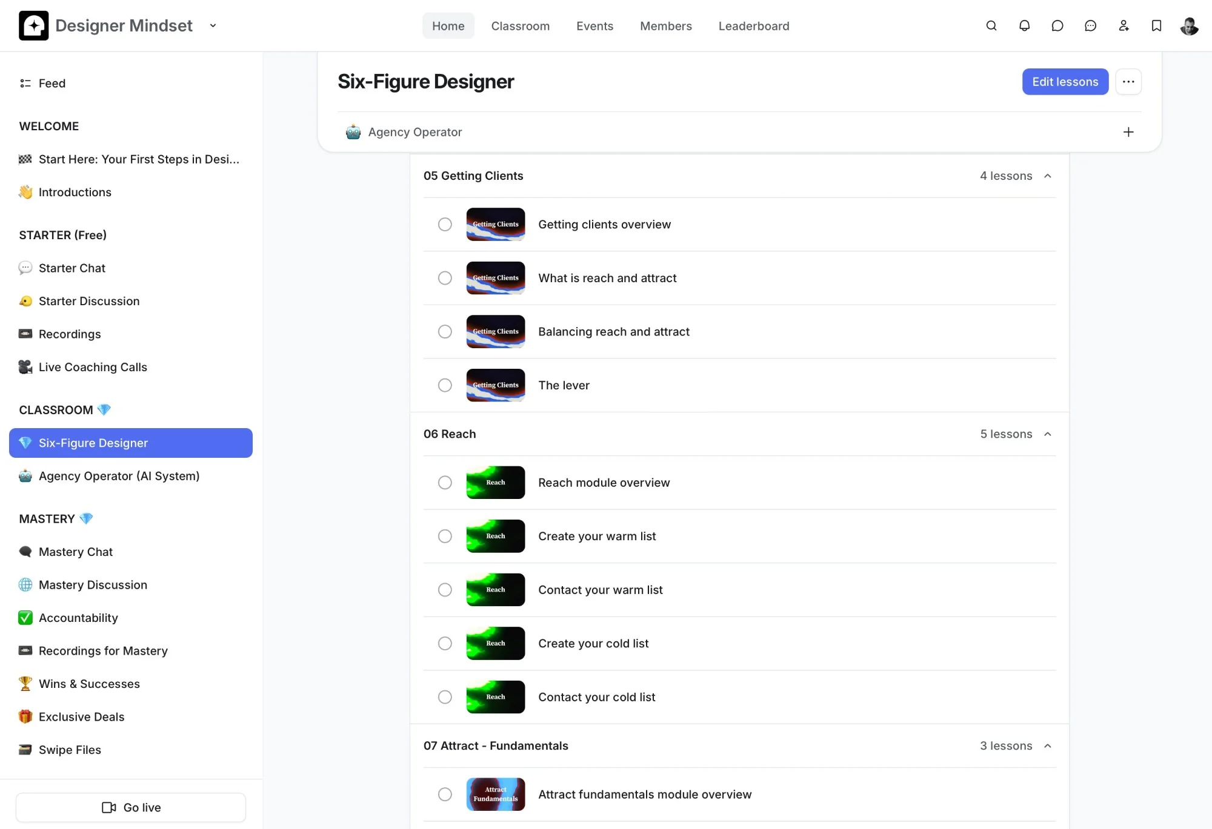This screenshot has width=1212, height=829.
Task: Switch to the Leaderboard tab
Action: point(754,26)
